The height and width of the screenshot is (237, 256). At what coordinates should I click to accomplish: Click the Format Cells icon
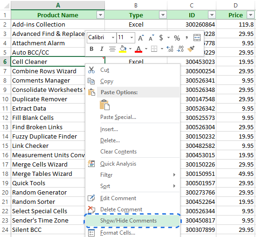point(91,233)
